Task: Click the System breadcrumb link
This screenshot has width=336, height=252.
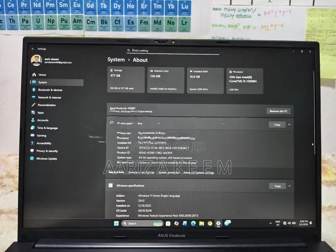Action: coord(116,60)
